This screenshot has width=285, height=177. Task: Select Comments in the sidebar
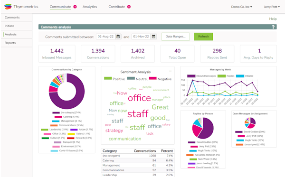coord(17,18)
